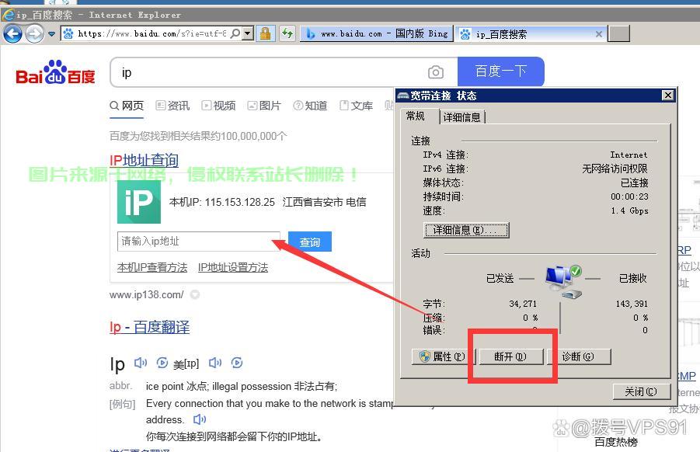Viewport: 700px width, 452px height.
Task: Go forward with the browser Forward arrow
Action: tap(34, 33)
